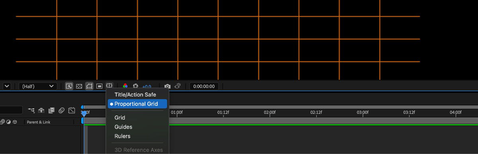The width and height of the screenshot is (478, 154).
Task: Click the reset exposure aperture icon
Action: (135, 86)
